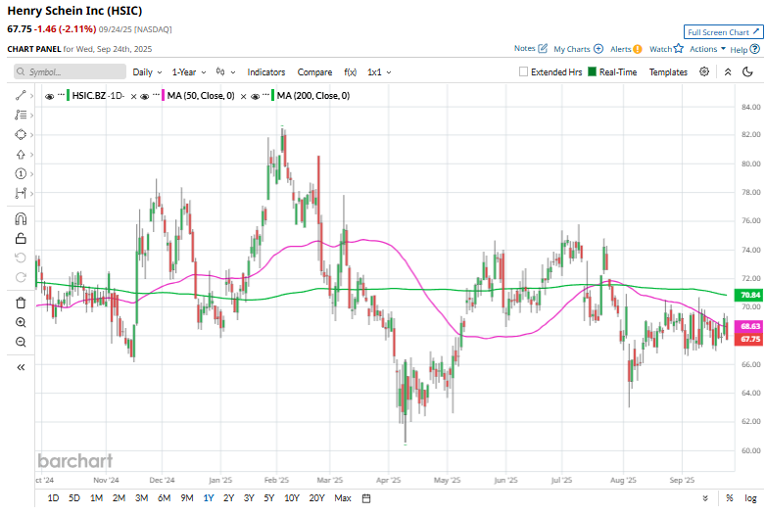Open the Indicators menu
766x515 pixels.
pos(266,72)
